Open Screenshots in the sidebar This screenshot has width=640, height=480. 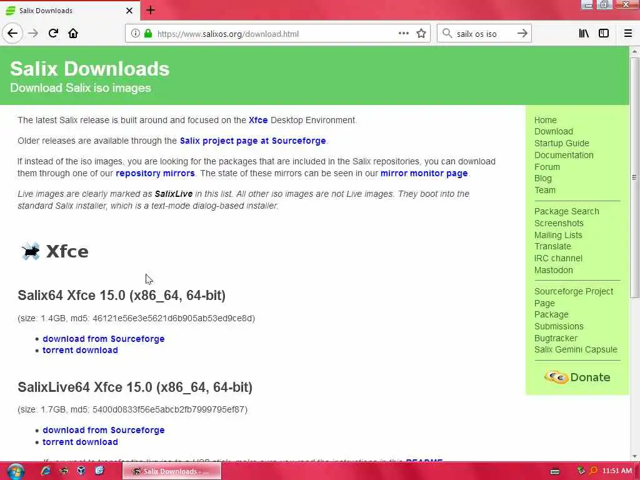[559, 223]
